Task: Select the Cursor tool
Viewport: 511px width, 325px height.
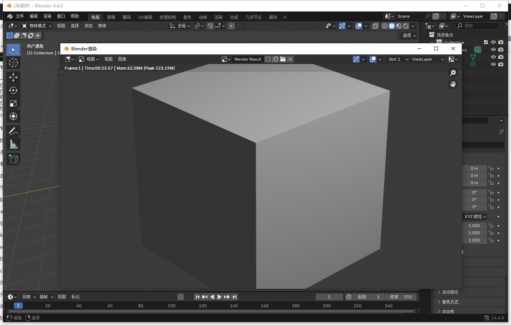Action: click(x=13, y=63)
